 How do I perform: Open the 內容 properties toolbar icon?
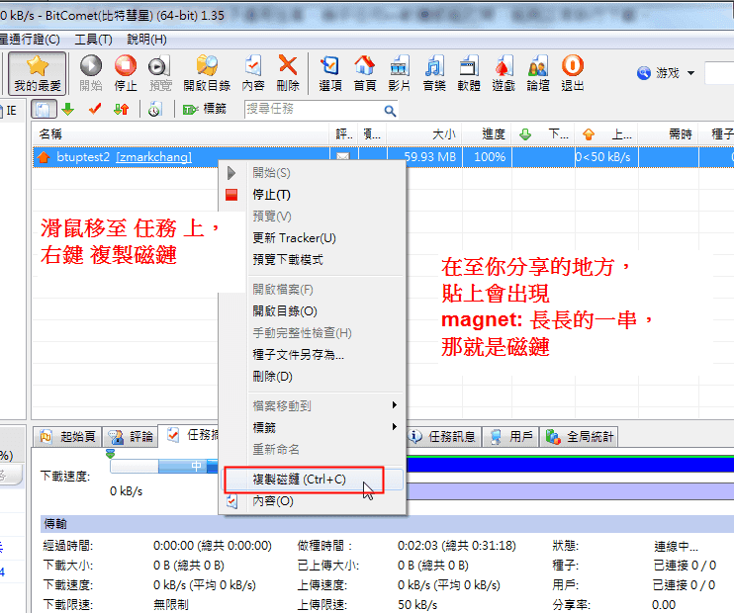click(x=253, y=73)
